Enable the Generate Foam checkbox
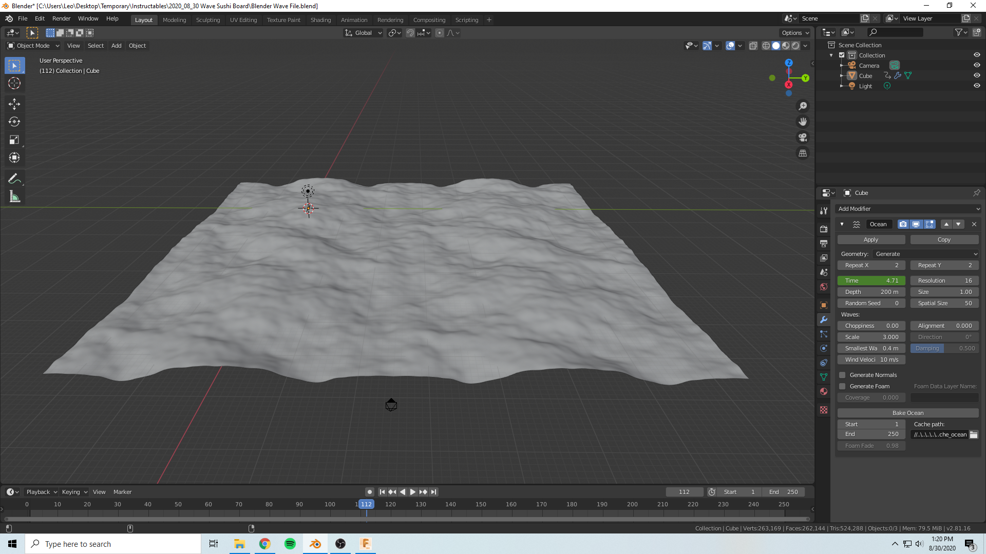This screenshot has width=986, height=554. [x=842, y=386]
